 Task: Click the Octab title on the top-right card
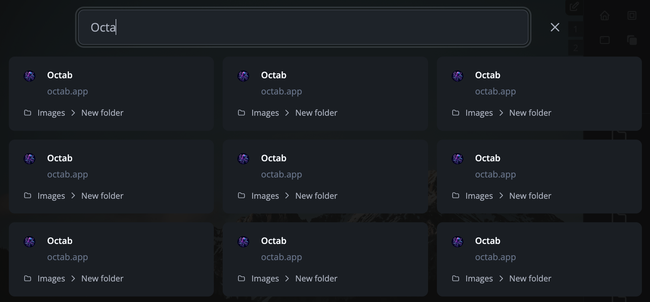tap(487, 75)
